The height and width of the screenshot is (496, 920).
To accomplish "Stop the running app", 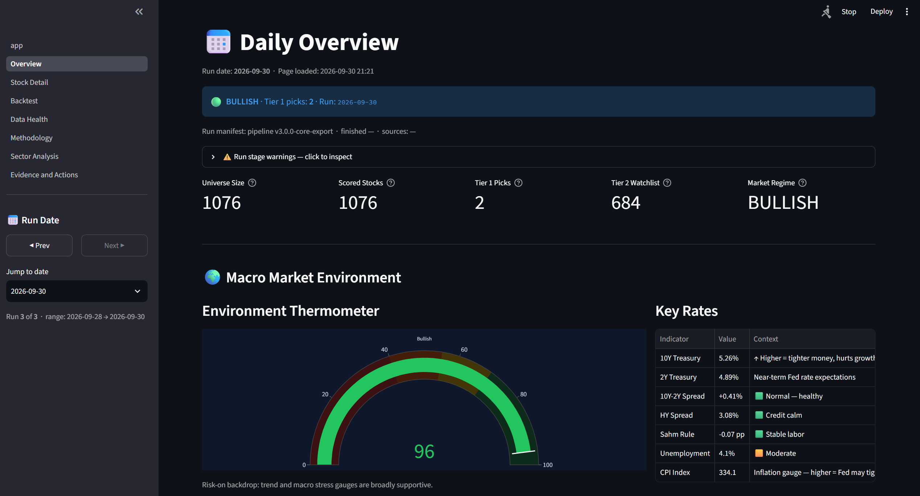I will 849,12.
